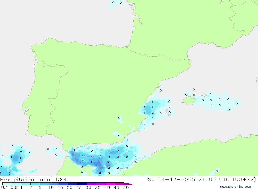This screenshot has height=189, width=258.
Task: Open the weatheronline.co.uk copyright link
Action: 236,187
